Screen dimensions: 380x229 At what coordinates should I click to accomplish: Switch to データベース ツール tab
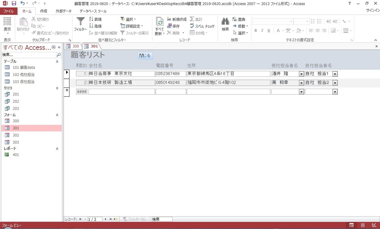point(93,11)
